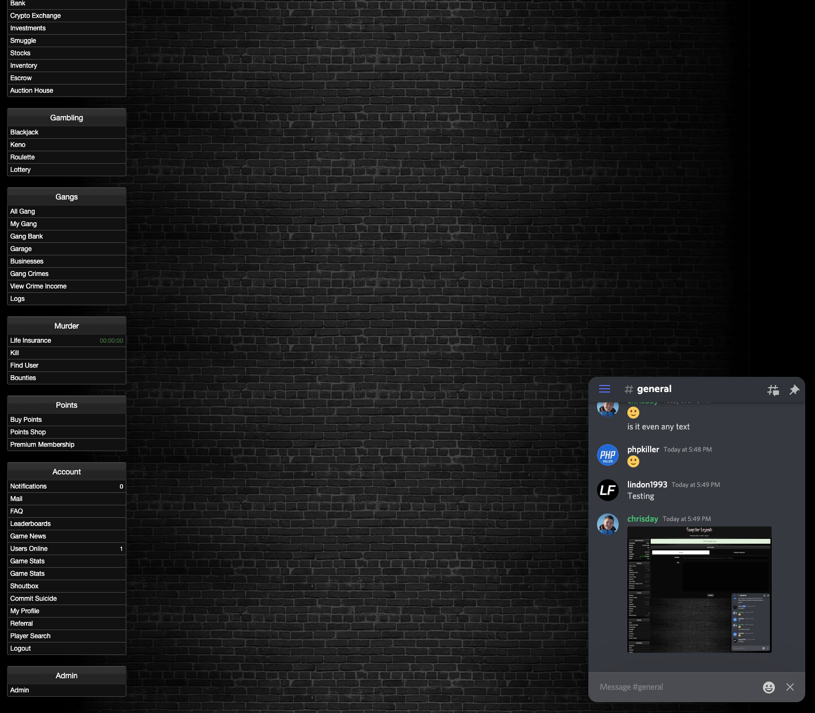Go to Crypto Exchange
The height and width of the screenshot is (713, 815).
click(35, 16)
